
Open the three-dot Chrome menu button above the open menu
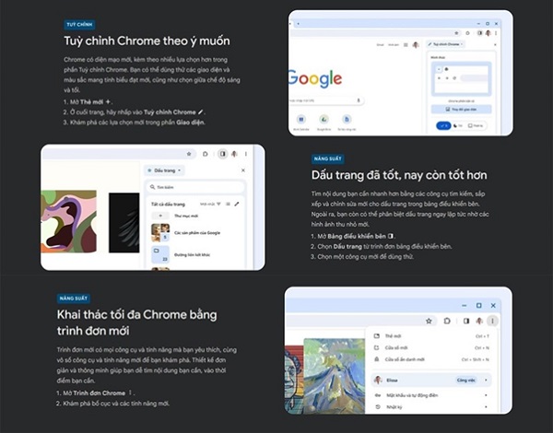coord(492,321)
